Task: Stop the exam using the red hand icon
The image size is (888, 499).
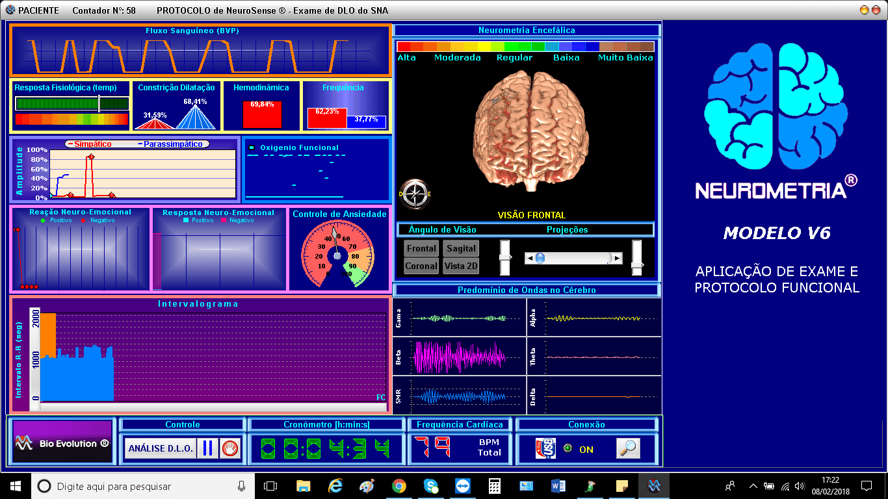Action: click(x=229, y=448)
